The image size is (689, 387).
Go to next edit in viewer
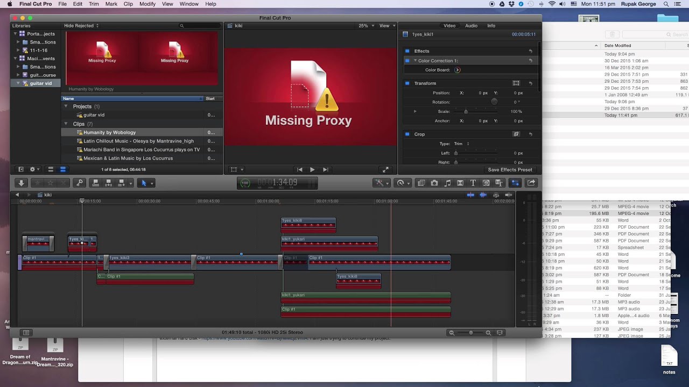(x=325, y=169)
